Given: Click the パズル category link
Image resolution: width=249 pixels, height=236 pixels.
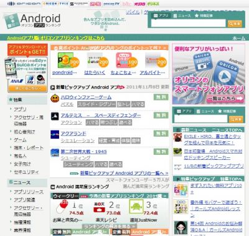Looking at the screenshot, I should click(67, 104).
